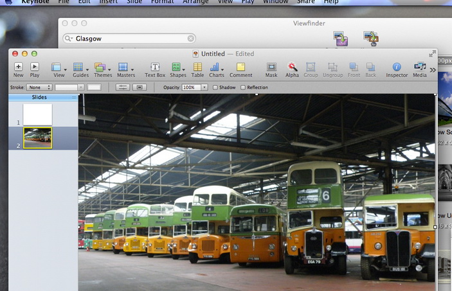Start slideshow with Play button
This screenshot has width=452, height=291.
35,70
